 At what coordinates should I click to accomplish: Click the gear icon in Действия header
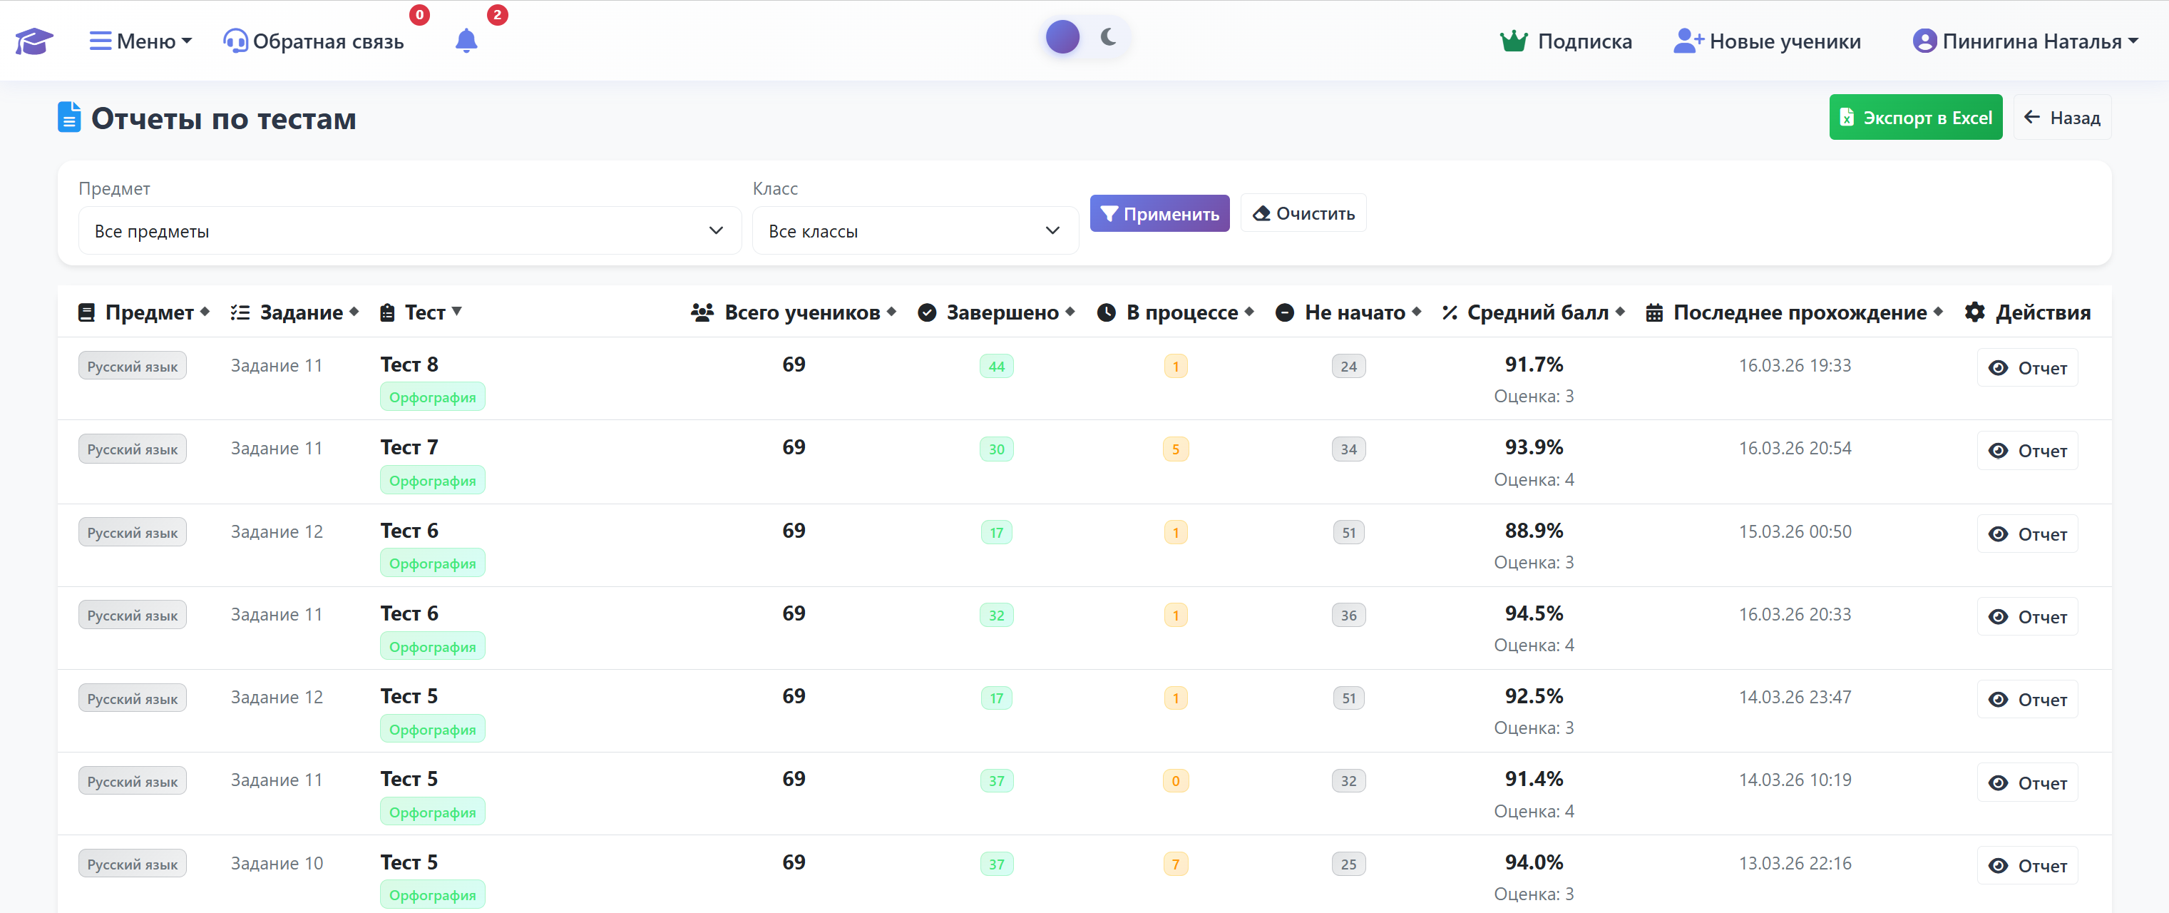(x=1974, y=312)
